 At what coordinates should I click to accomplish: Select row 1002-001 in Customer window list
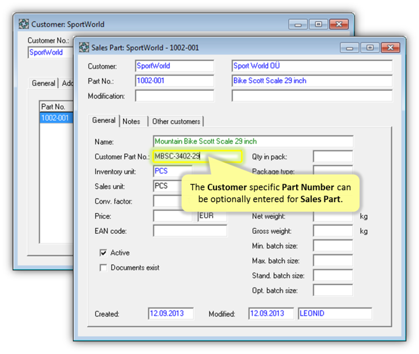pos(57,118)
